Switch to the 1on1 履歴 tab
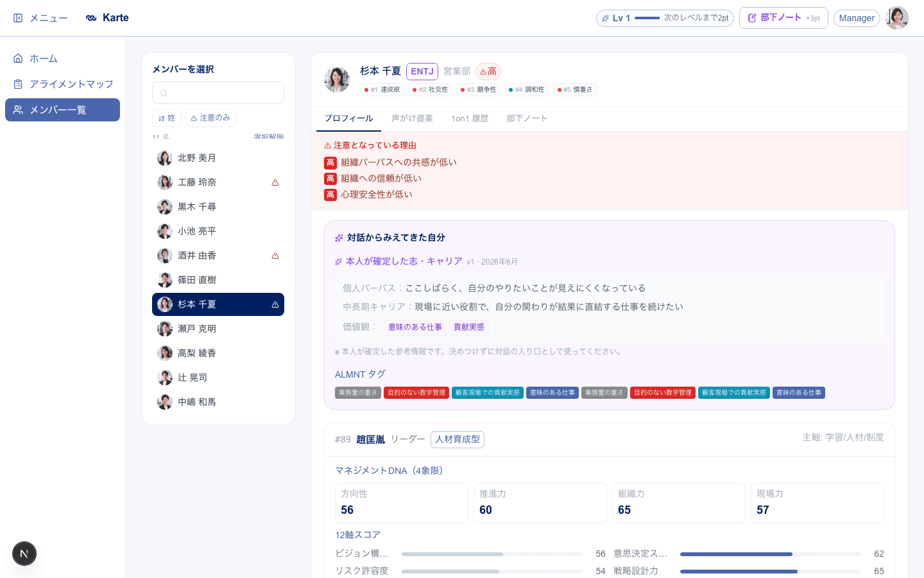 click(470, 119)
